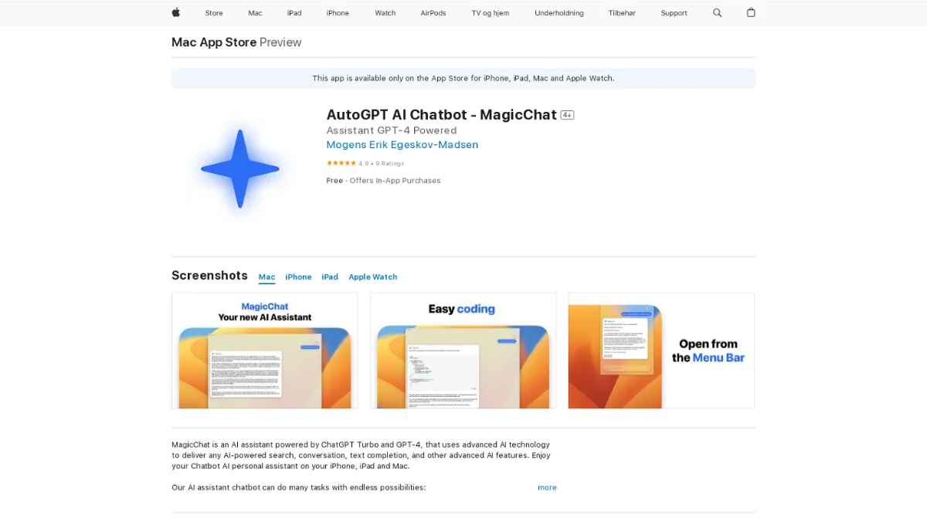Screen dimensions: 927x521
Task: Click the MagicChat blue star app icon
Action: coord(240,169)
